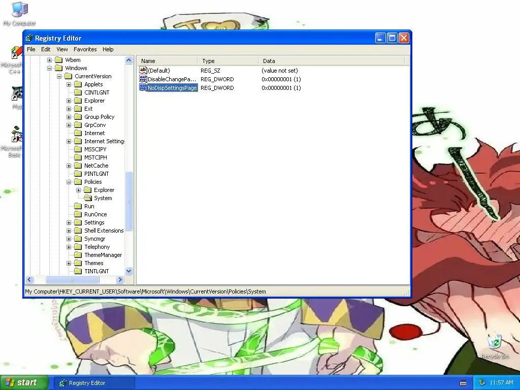
Task: Expand the Shell Extensions key
Action: [69, 231]
